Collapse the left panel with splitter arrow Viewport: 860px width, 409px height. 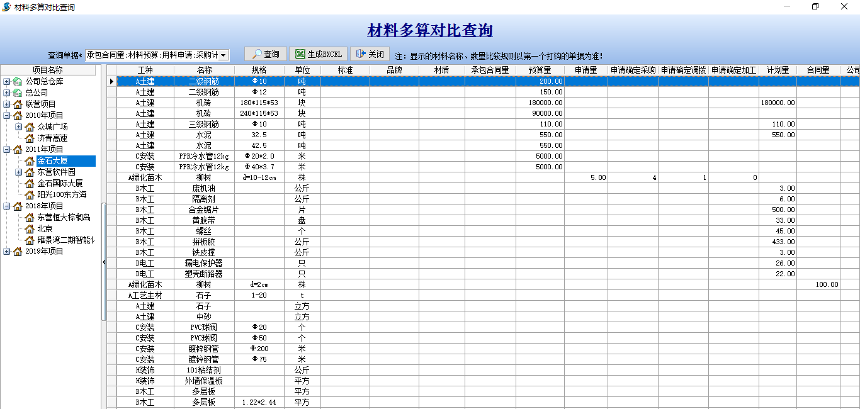click(104, 261)
